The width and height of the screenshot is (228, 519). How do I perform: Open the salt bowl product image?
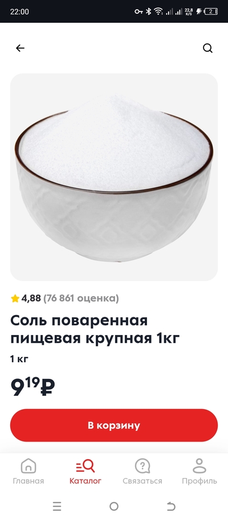(x=114, y=177)
